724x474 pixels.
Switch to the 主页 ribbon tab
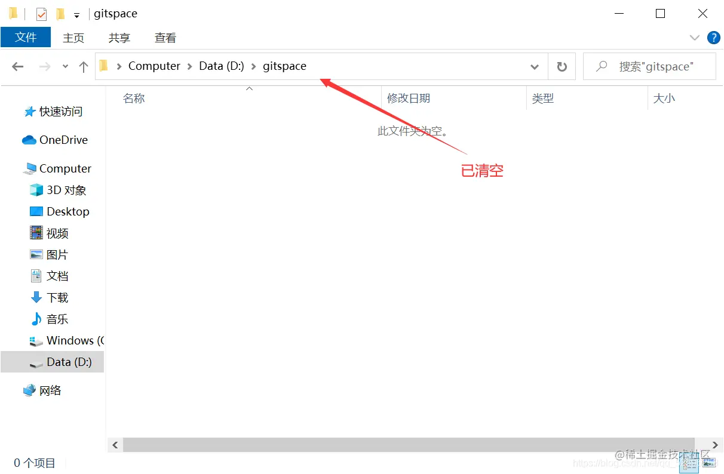pyautogui.click(x=73, y=38)
